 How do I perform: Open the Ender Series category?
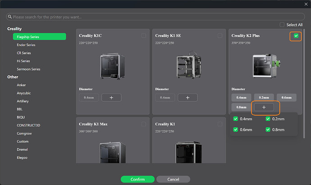26,45
